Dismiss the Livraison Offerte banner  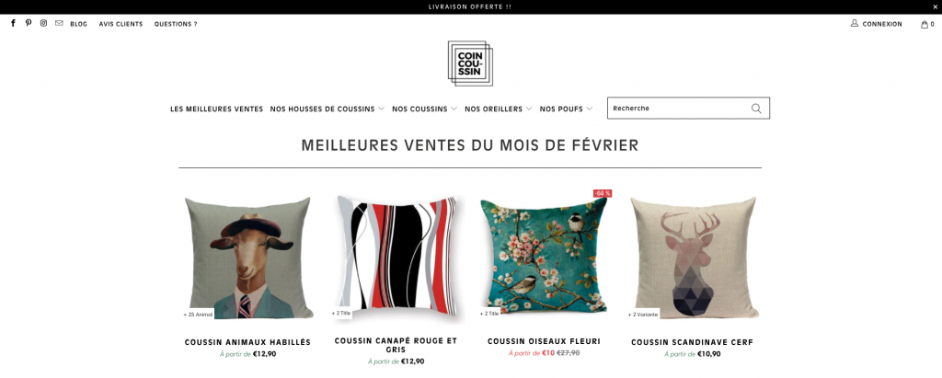coord(935,6)
